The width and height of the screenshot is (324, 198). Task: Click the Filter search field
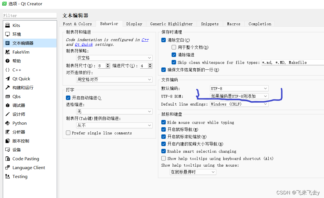tap(30, 16)
